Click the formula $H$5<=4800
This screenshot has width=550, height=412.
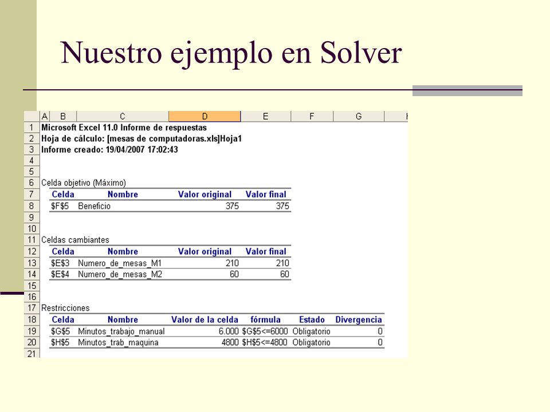click(x=265, y=342)
